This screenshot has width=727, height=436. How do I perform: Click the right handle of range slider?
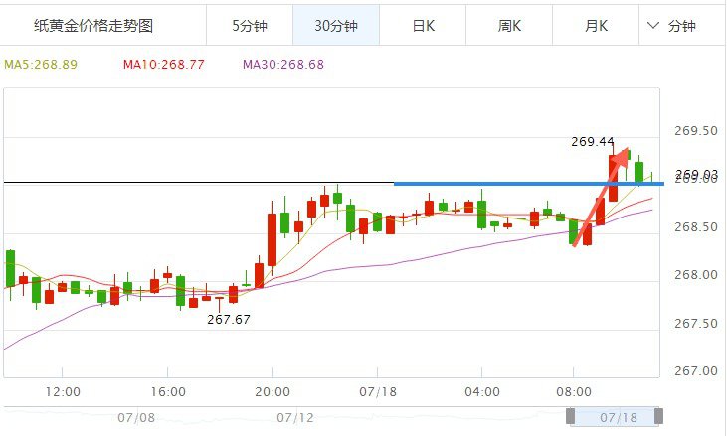(x=658, y=416)
